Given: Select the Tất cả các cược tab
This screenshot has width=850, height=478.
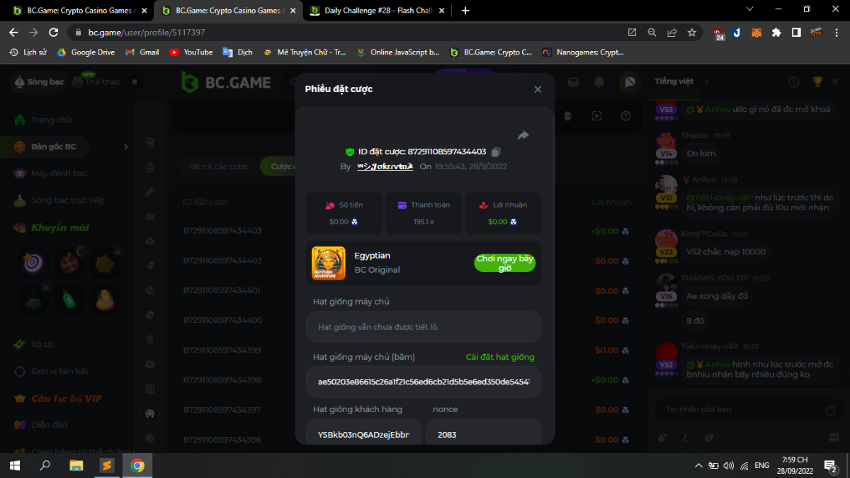Looking at the screenshot, I should (x=218, y=166).
